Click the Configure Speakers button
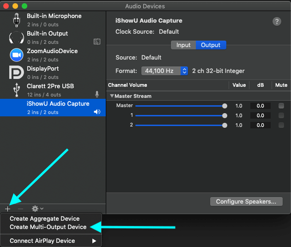This screenshot has height=247, width=291. pyautogui.click(x=246, y=202)
